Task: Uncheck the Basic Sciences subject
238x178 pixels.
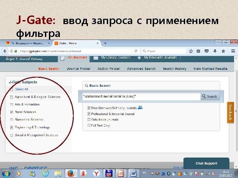Action: tap(11, 112)
